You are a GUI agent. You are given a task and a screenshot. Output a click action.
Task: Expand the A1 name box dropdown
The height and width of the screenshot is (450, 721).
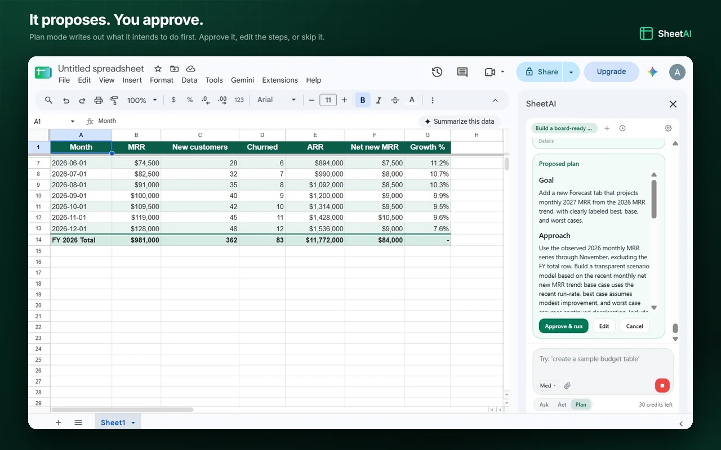(73, 121)
